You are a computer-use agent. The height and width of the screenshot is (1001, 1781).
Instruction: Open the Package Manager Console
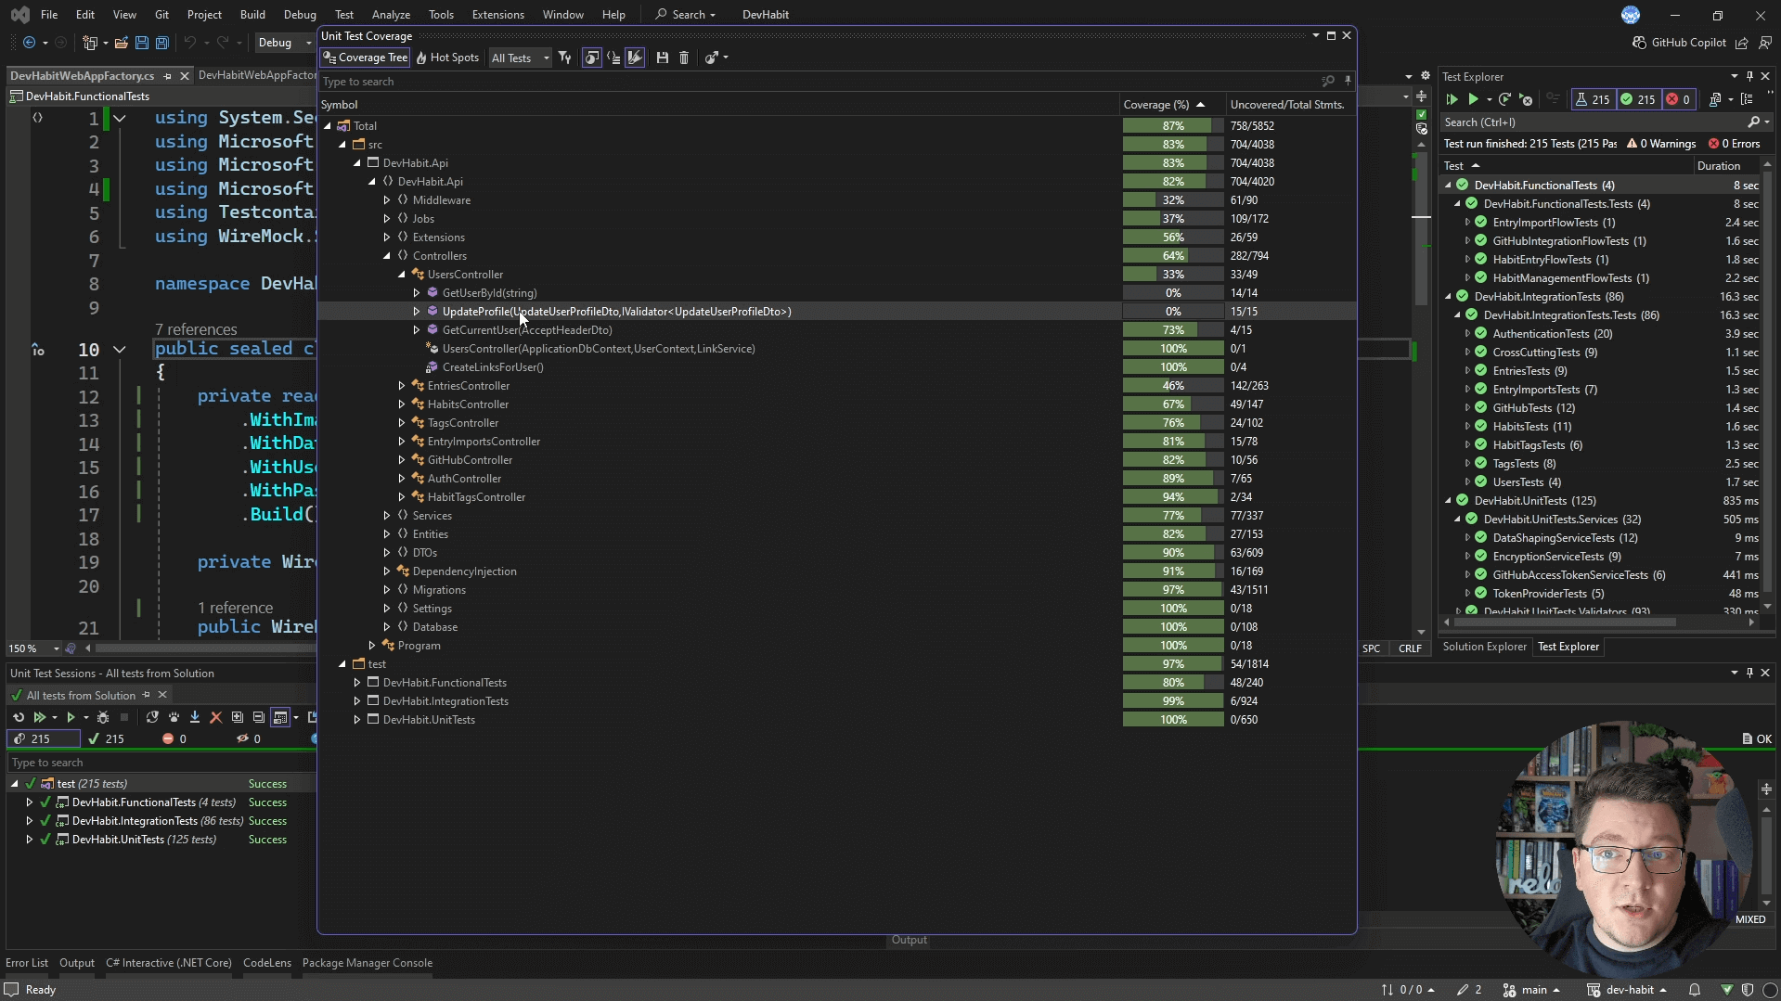point(367,963)
